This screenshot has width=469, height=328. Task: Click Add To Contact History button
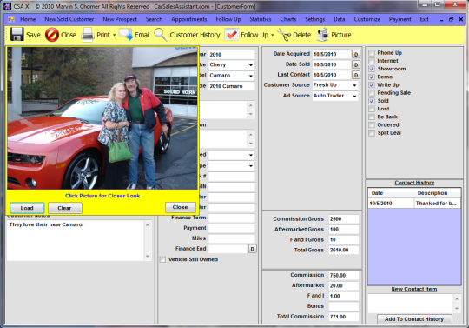(414, 319)
